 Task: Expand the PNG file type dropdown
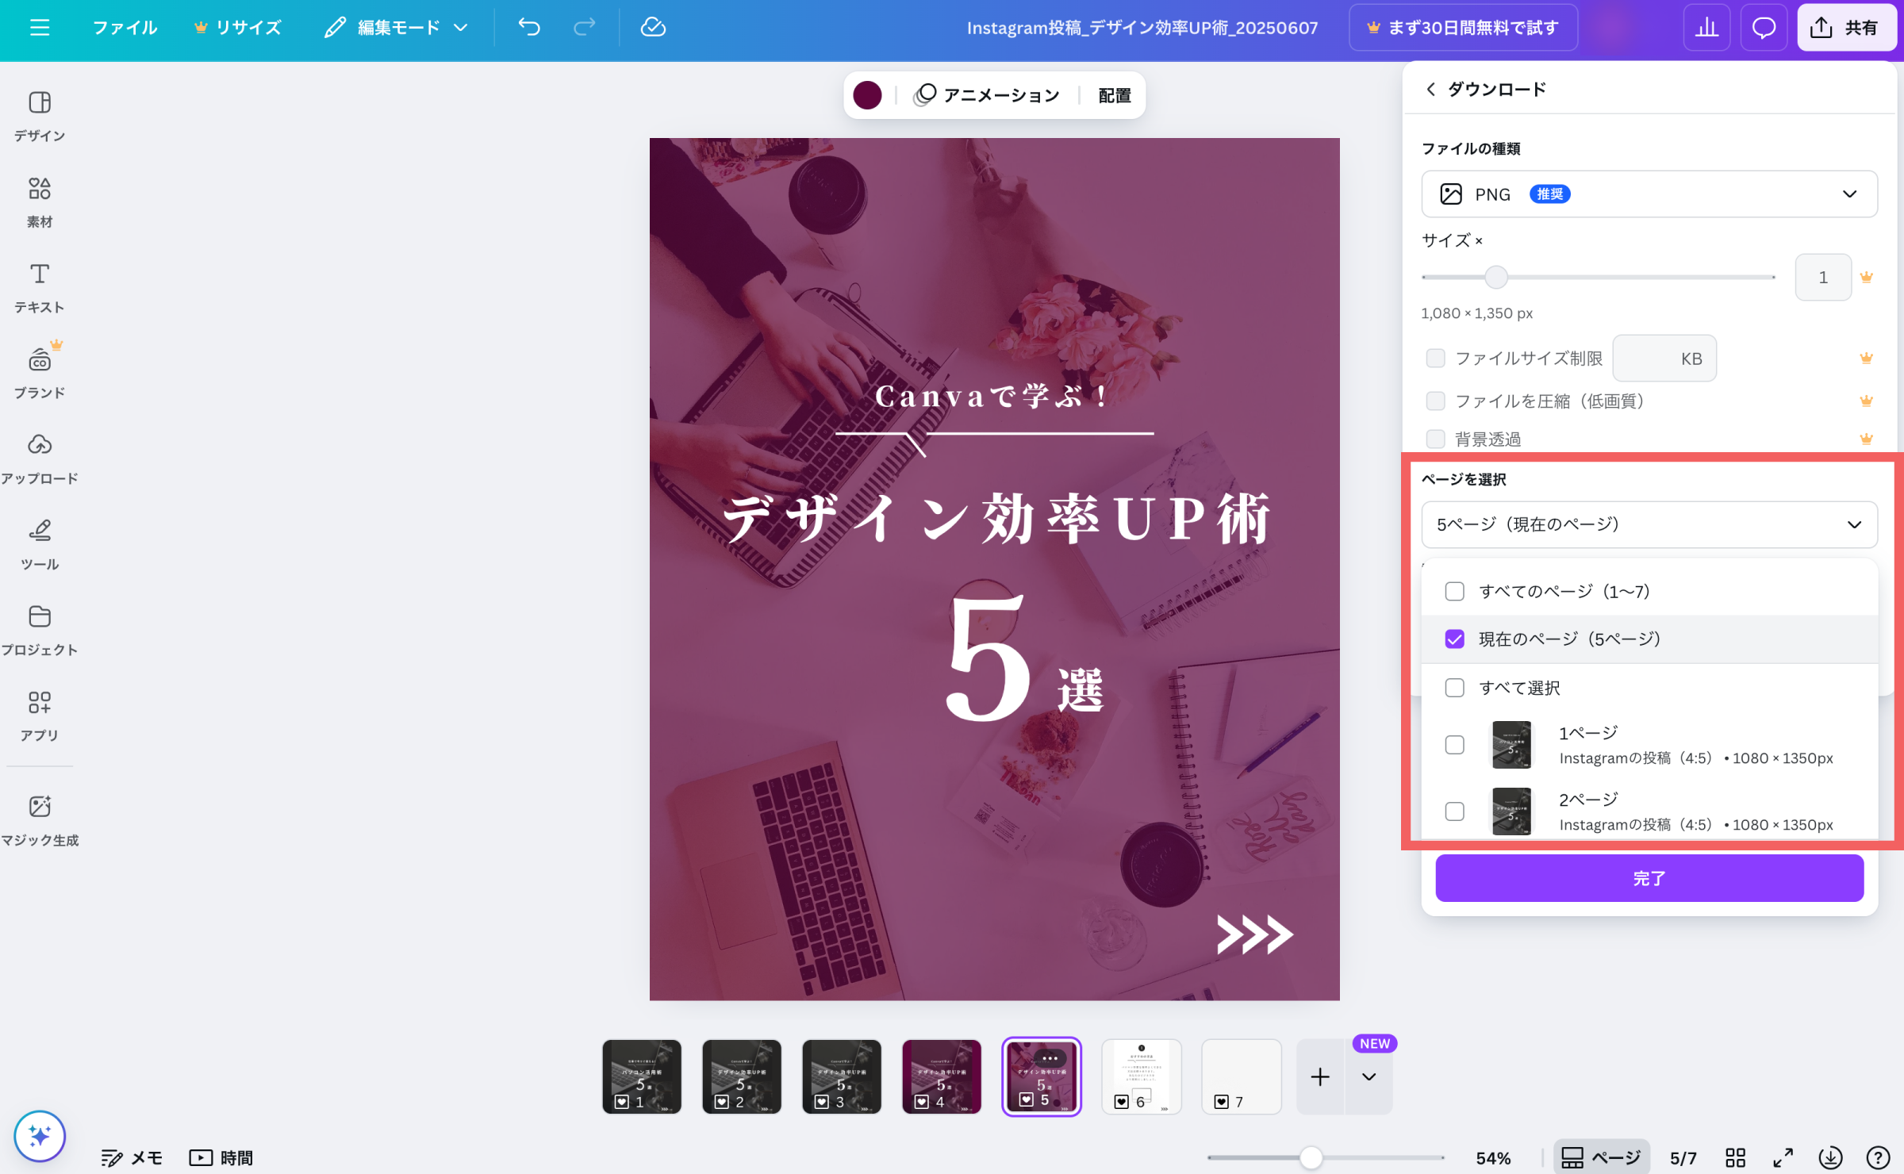(x=1649, y=194)
